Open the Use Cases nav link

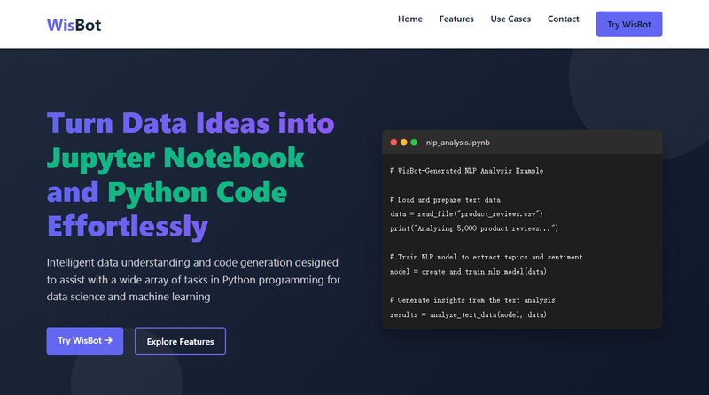(x=510, y=19)
